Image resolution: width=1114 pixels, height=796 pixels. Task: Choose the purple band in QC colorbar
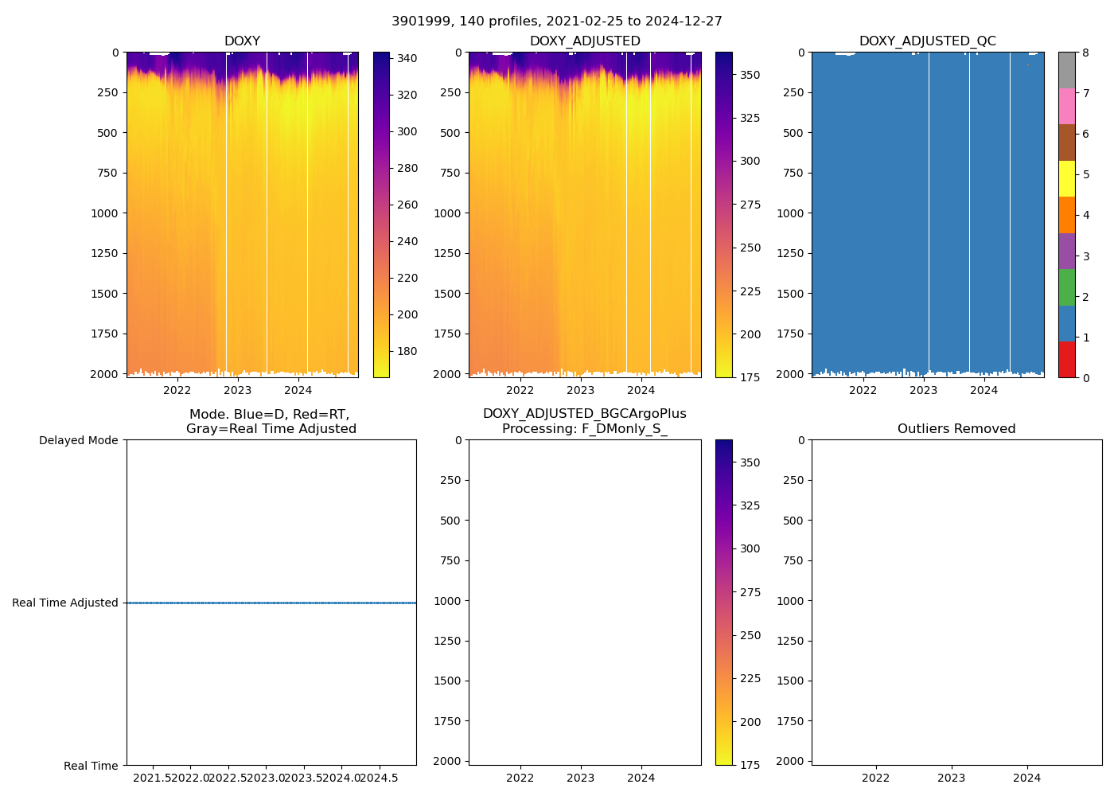point(1066,251)
